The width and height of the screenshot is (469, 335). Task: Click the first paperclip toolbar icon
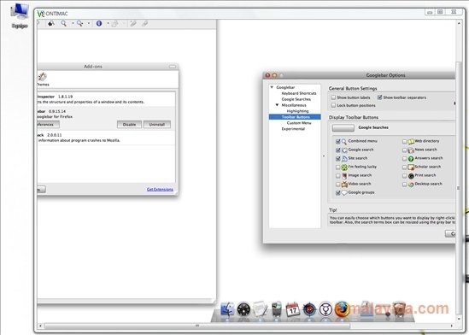click(133, 23)
